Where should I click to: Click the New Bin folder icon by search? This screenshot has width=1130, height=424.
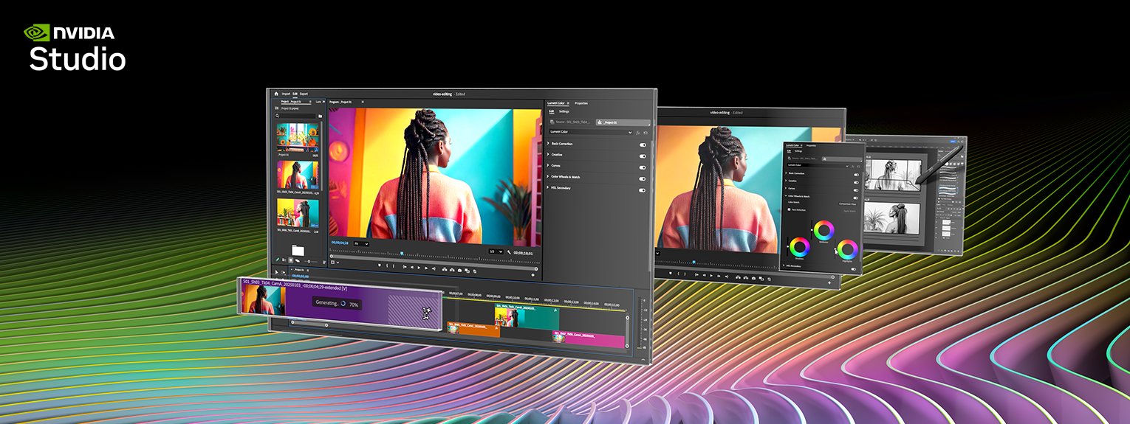click(x=320, y=116)
